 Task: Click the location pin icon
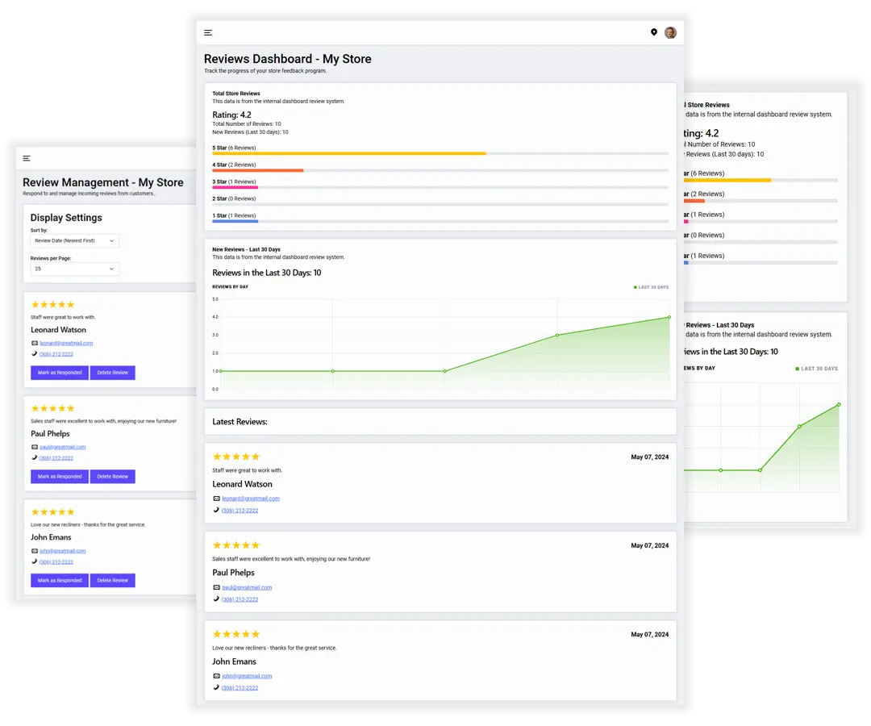[x=654, y=32]
